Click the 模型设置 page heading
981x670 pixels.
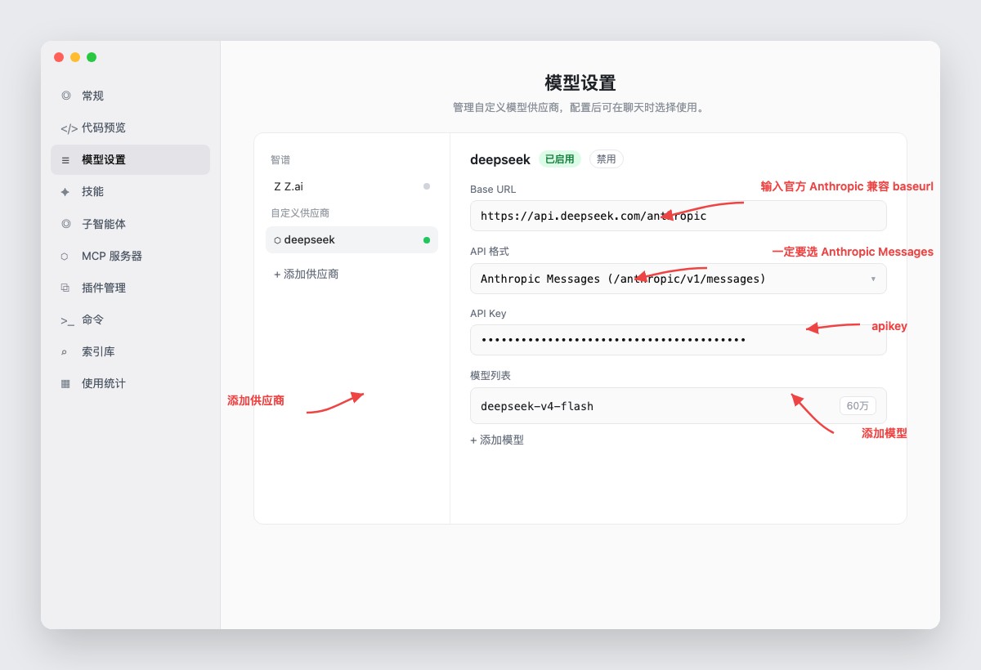pos(580,83)
